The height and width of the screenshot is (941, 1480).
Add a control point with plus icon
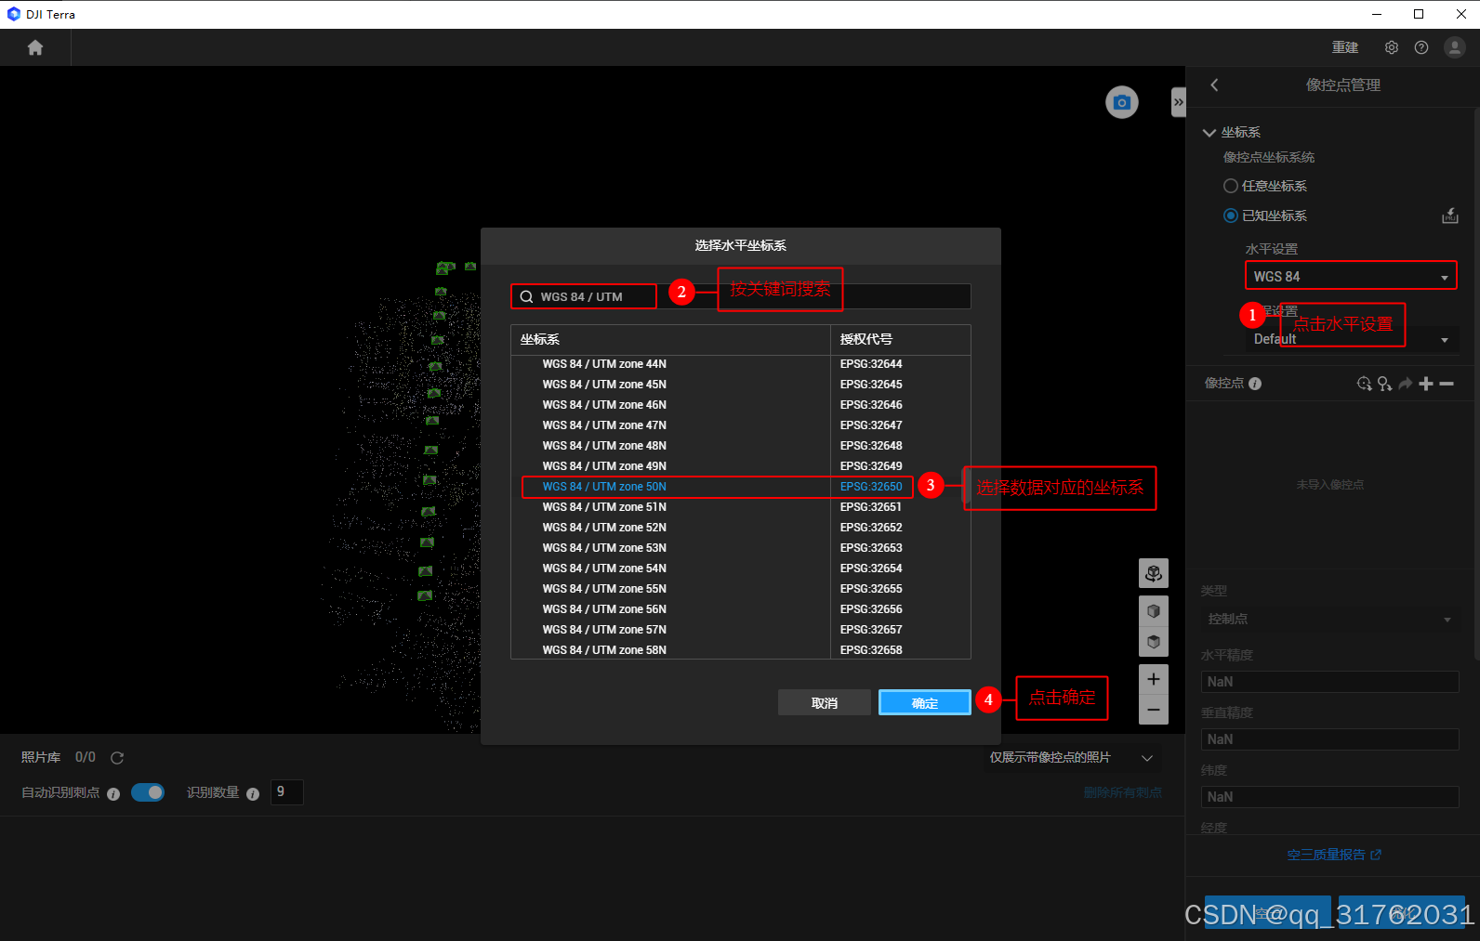[x=1426, y=384]
